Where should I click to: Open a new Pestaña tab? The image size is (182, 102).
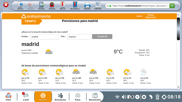coord(41,6)
